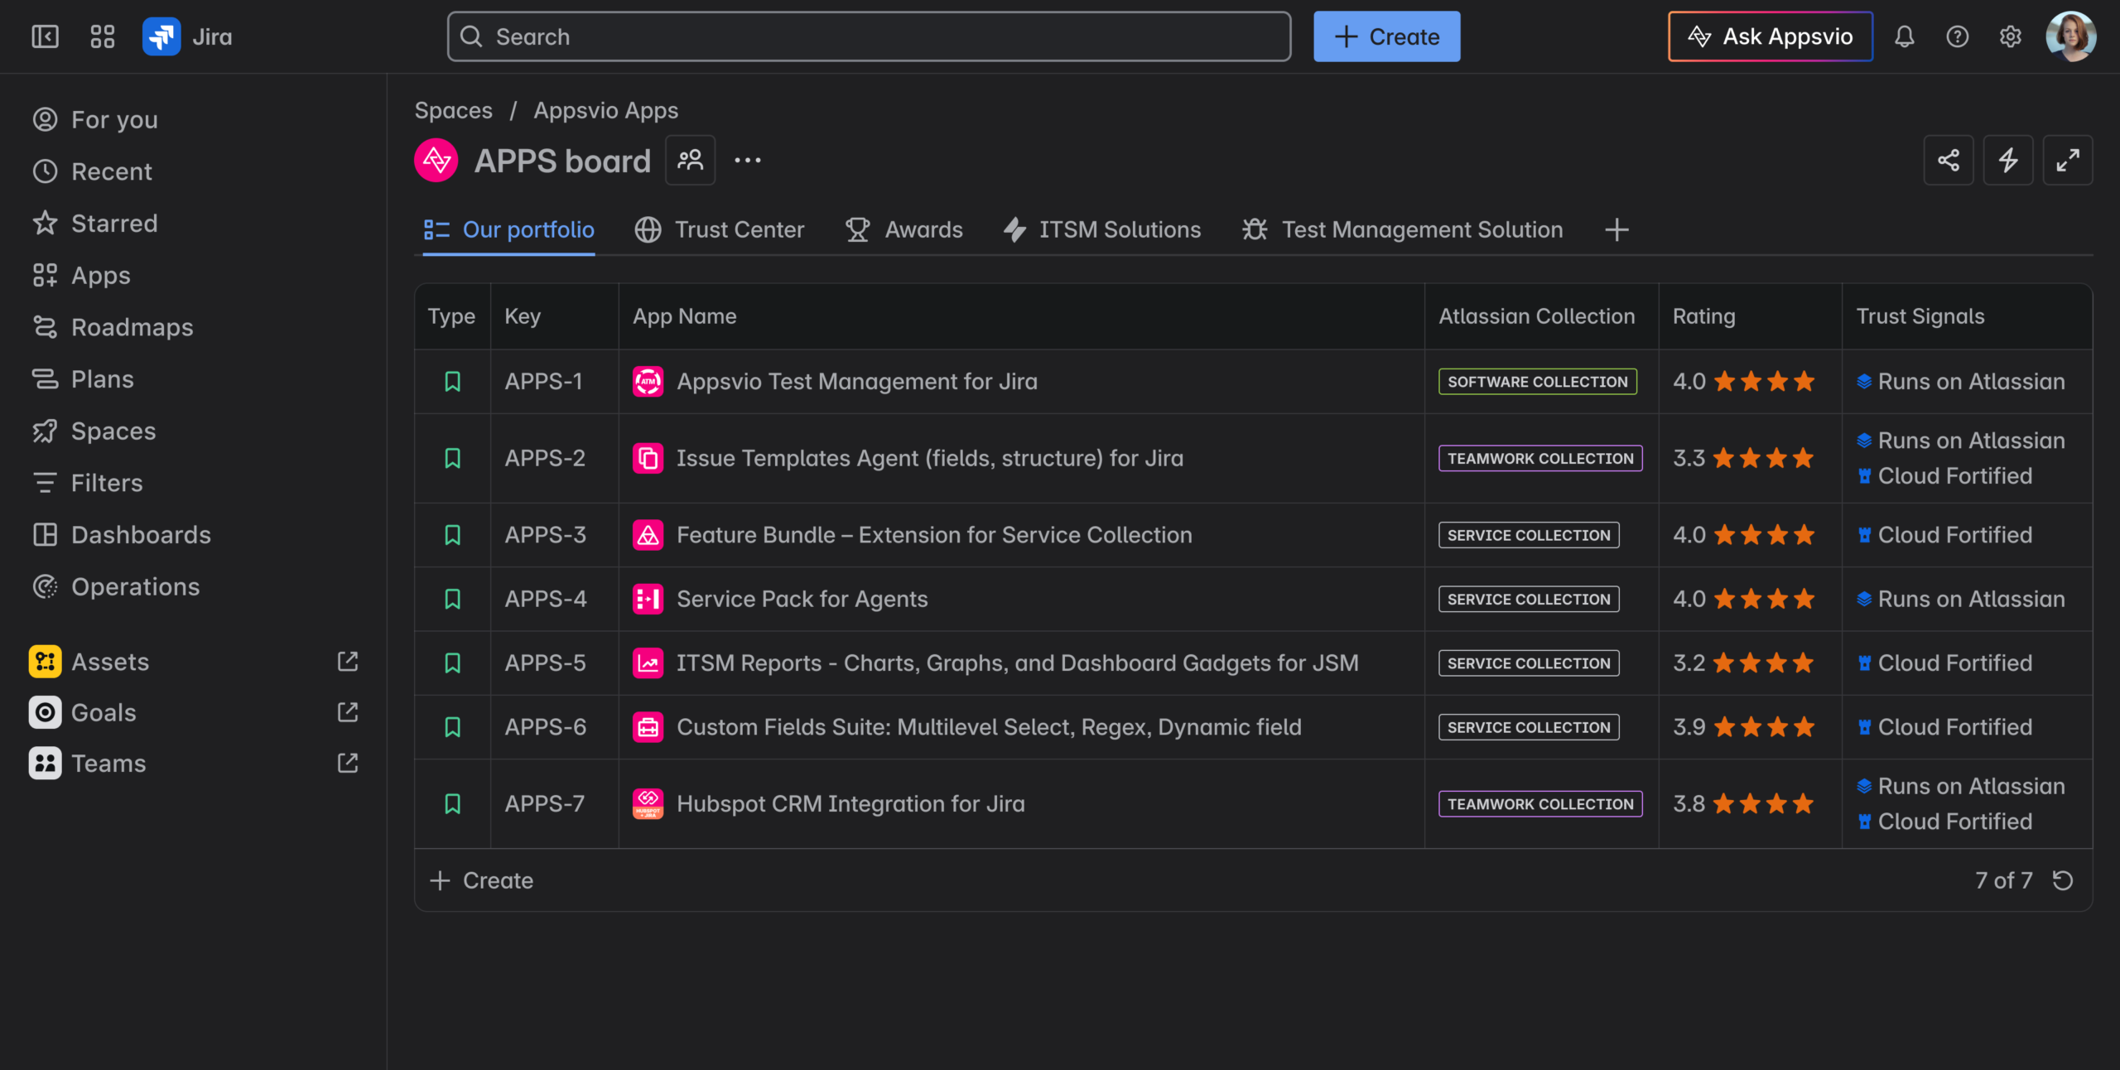Click the team members icon beside APPS board
This screenshot has width=2120, height=1070.
pyautogui.click(x=690, y=160)
